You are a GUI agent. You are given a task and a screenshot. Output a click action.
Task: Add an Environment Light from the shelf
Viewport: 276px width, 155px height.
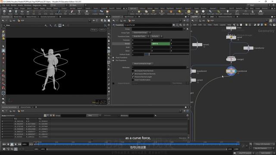(x=189, y=12)
